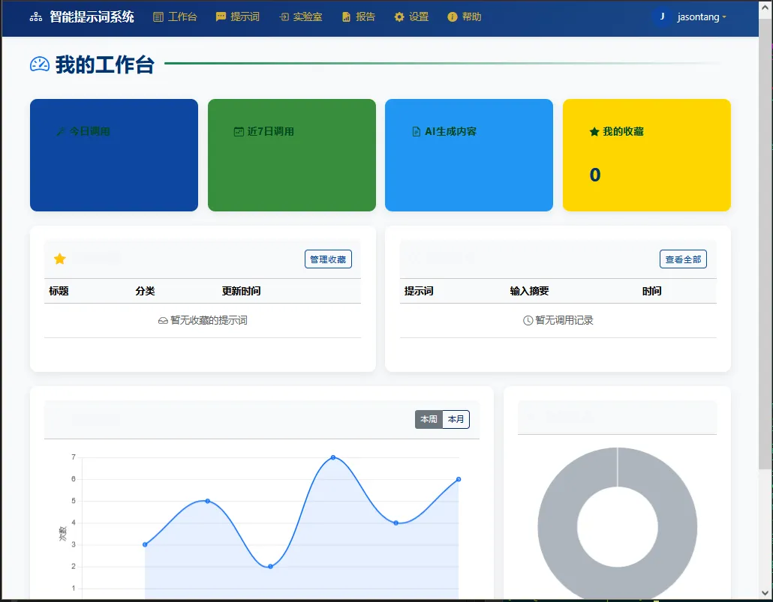The height and width of the screenshot is (602, 773).
Task: Click the star icon in the 我的收藏 card
Action: point(594,131)
